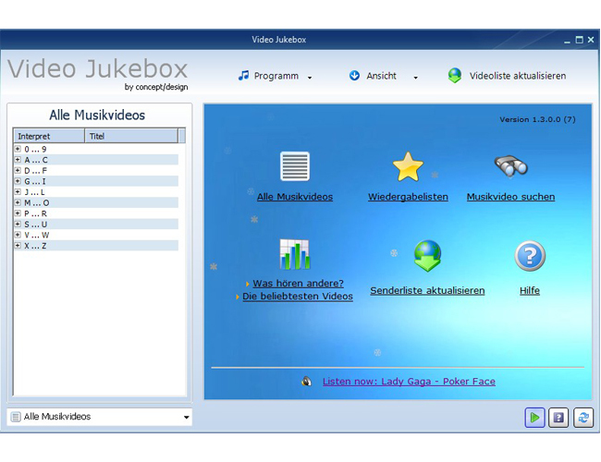Sort by the Interpret column header
This screenshot has height=462, width=601.
coord(49,136)
